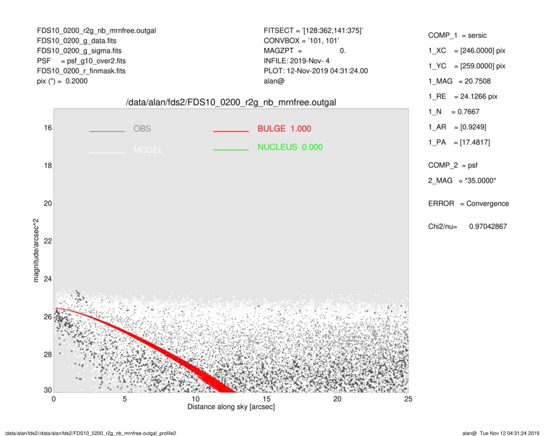Click the FDS10_0200_r_finmask.fits text
The width and height of the screenshot is (545, 436).
[x=81, y=71]
